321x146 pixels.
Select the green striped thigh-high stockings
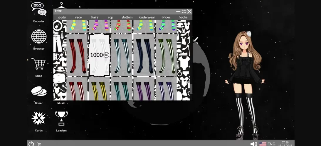click(166, 55)
